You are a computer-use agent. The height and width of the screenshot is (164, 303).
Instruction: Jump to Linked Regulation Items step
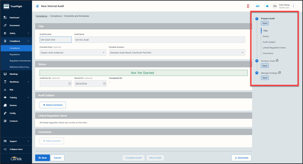click(x=274, y=48)
